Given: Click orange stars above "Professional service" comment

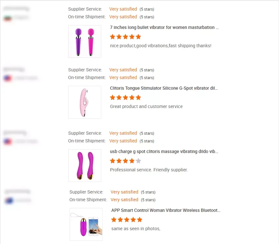Looking at the screenshot, I should [122, 161].
